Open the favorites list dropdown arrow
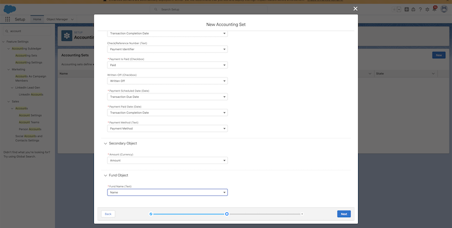Image resolution: width=452 pixels, height=228 pixels. 399,10
